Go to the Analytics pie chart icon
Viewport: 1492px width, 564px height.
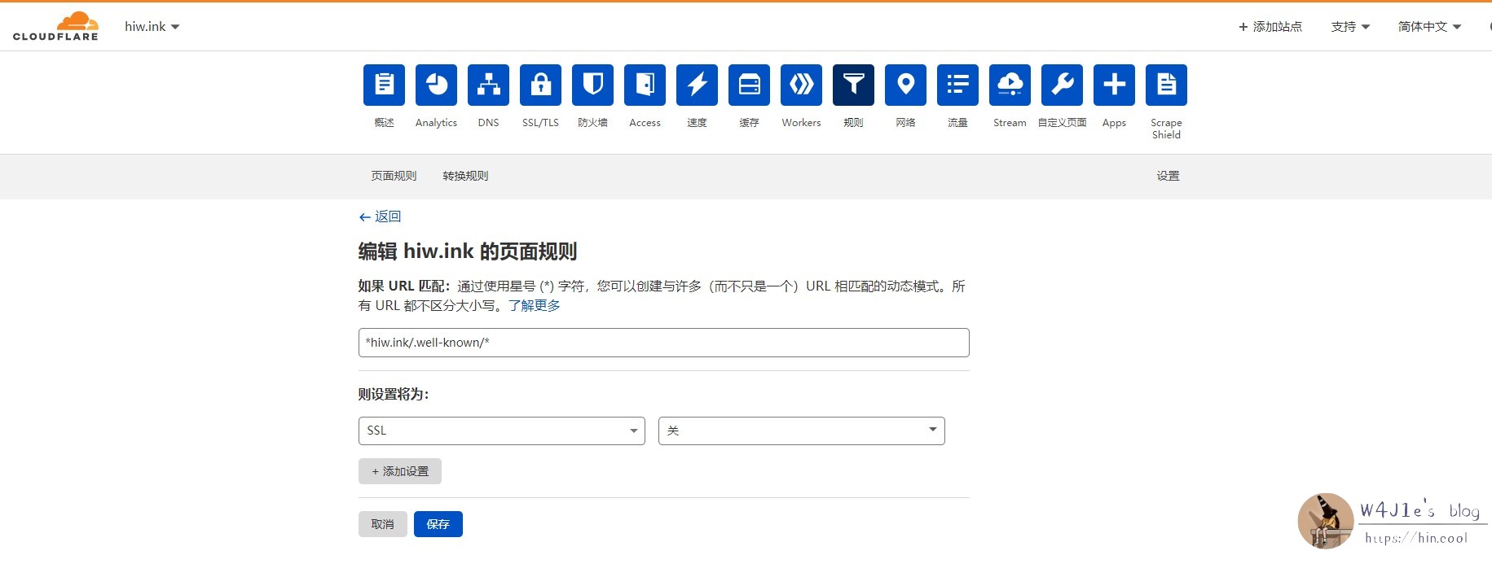[436, 85]
